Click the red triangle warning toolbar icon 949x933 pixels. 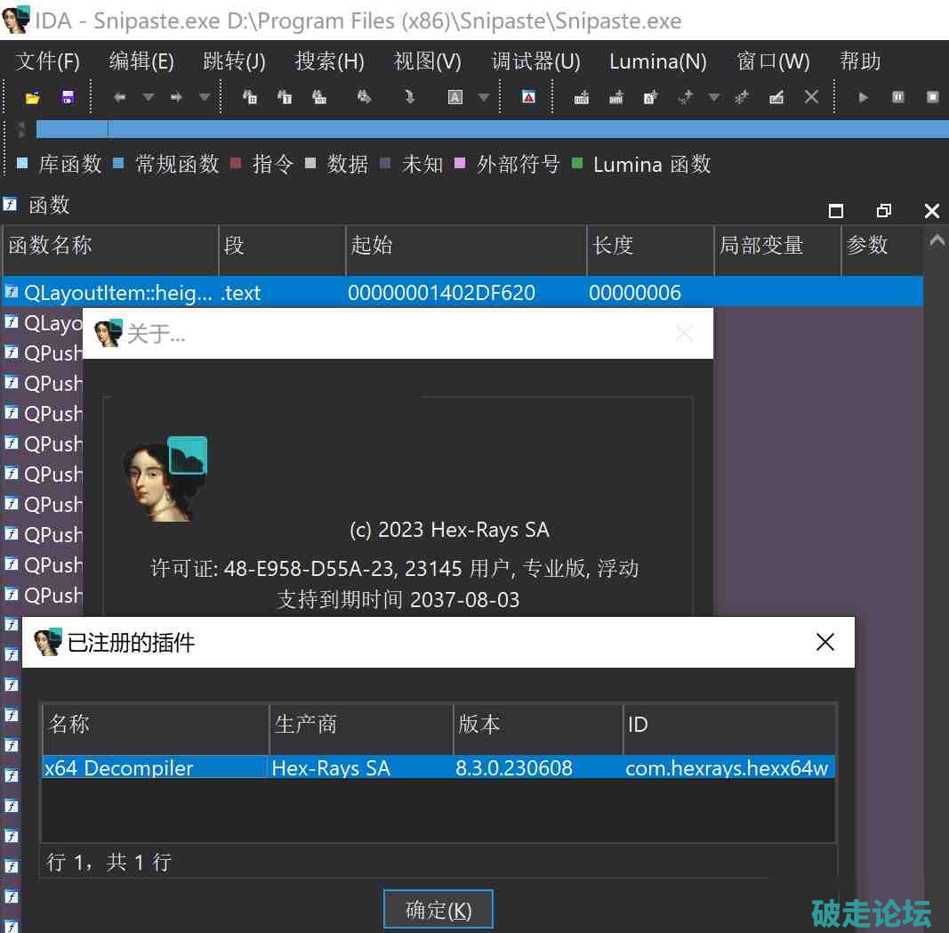pyautogui.click(x=528, y=98)
